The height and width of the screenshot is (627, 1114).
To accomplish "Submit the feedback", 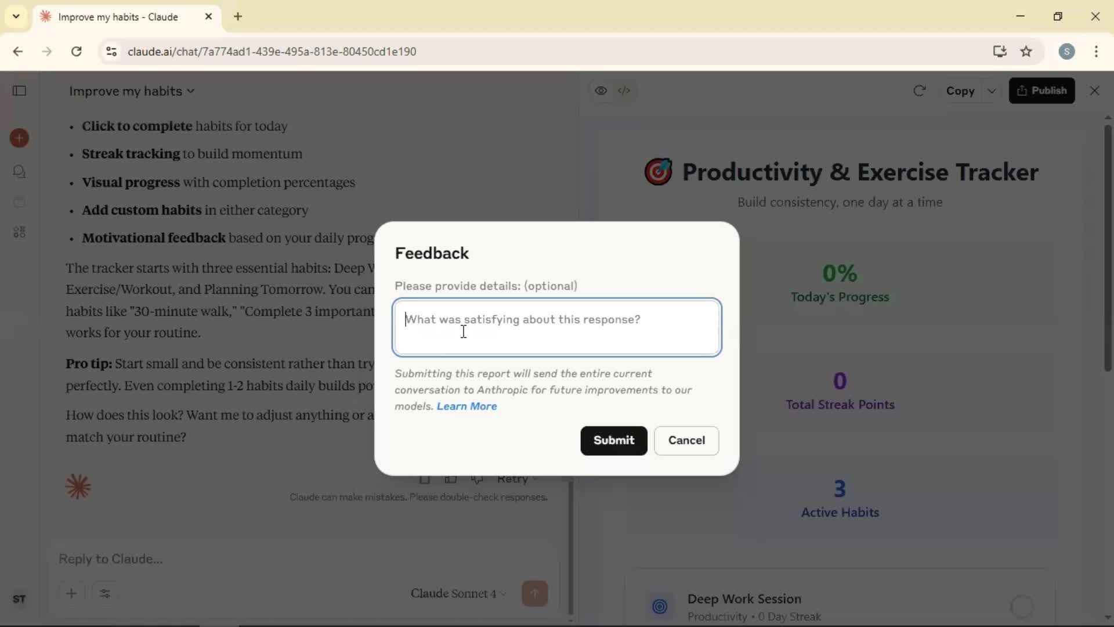I will click(x=613, y=441).
